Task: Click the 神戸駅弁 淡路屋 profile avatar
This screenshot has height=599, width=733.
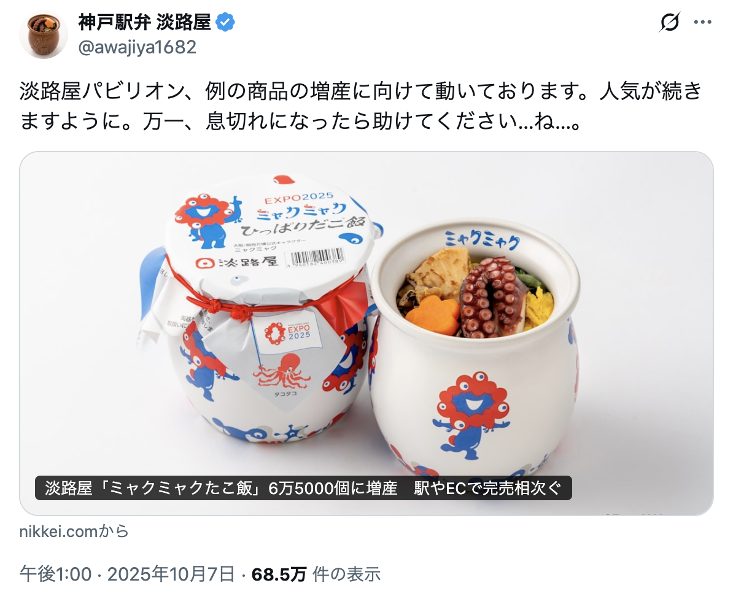Action: pos(44,34)
